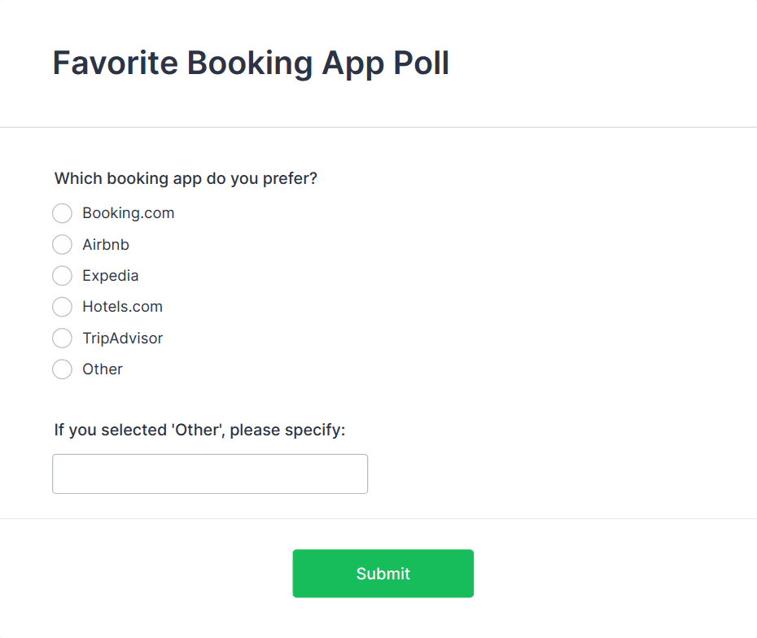Click the word 'Favorite' in the title
This screenshot has width=757, height=638.
tap(115, 63)
